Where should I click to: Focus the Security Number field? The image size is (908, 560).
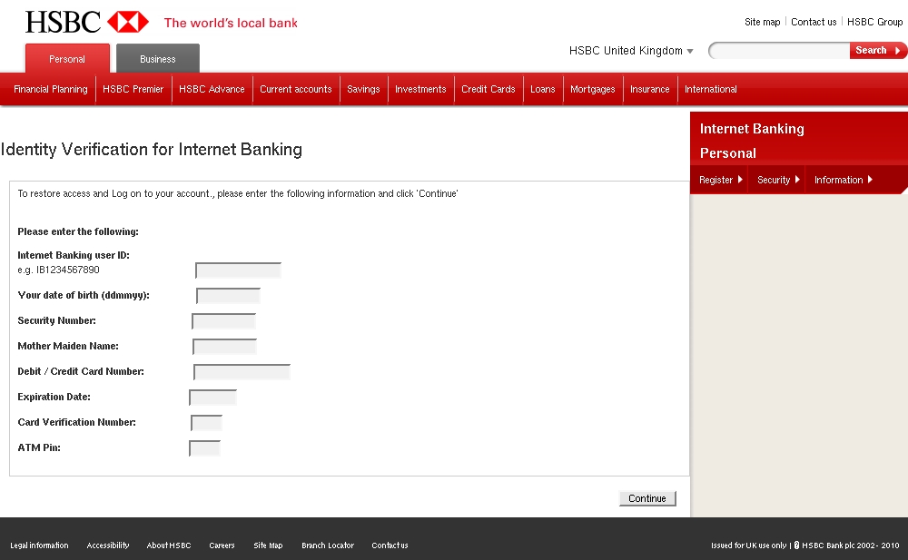tap(223, 321)
